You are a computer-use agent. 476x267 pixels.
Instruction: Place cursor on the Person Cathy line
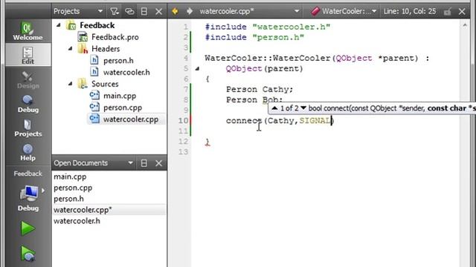260,89
